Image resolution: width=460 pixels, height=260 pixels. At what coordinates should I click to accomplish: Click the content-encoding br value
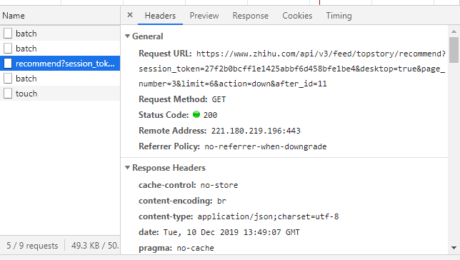(x=221, y=201)
